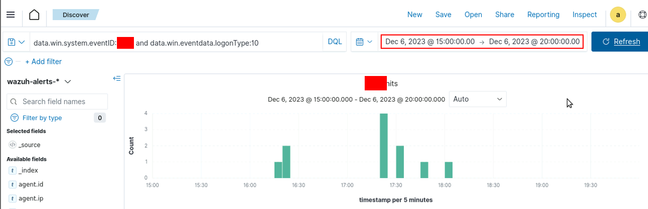Select the _source selected field
The image size is (648, 209).
point(29,145)
